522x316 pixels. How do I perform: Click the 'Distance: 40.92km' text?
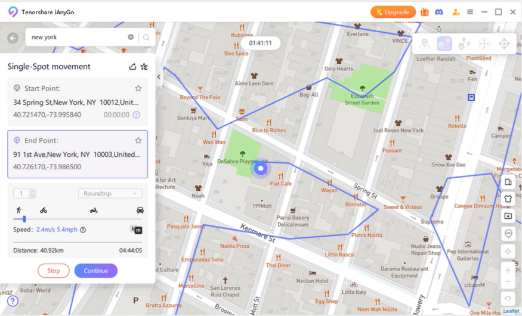click(x=38, y=250)
